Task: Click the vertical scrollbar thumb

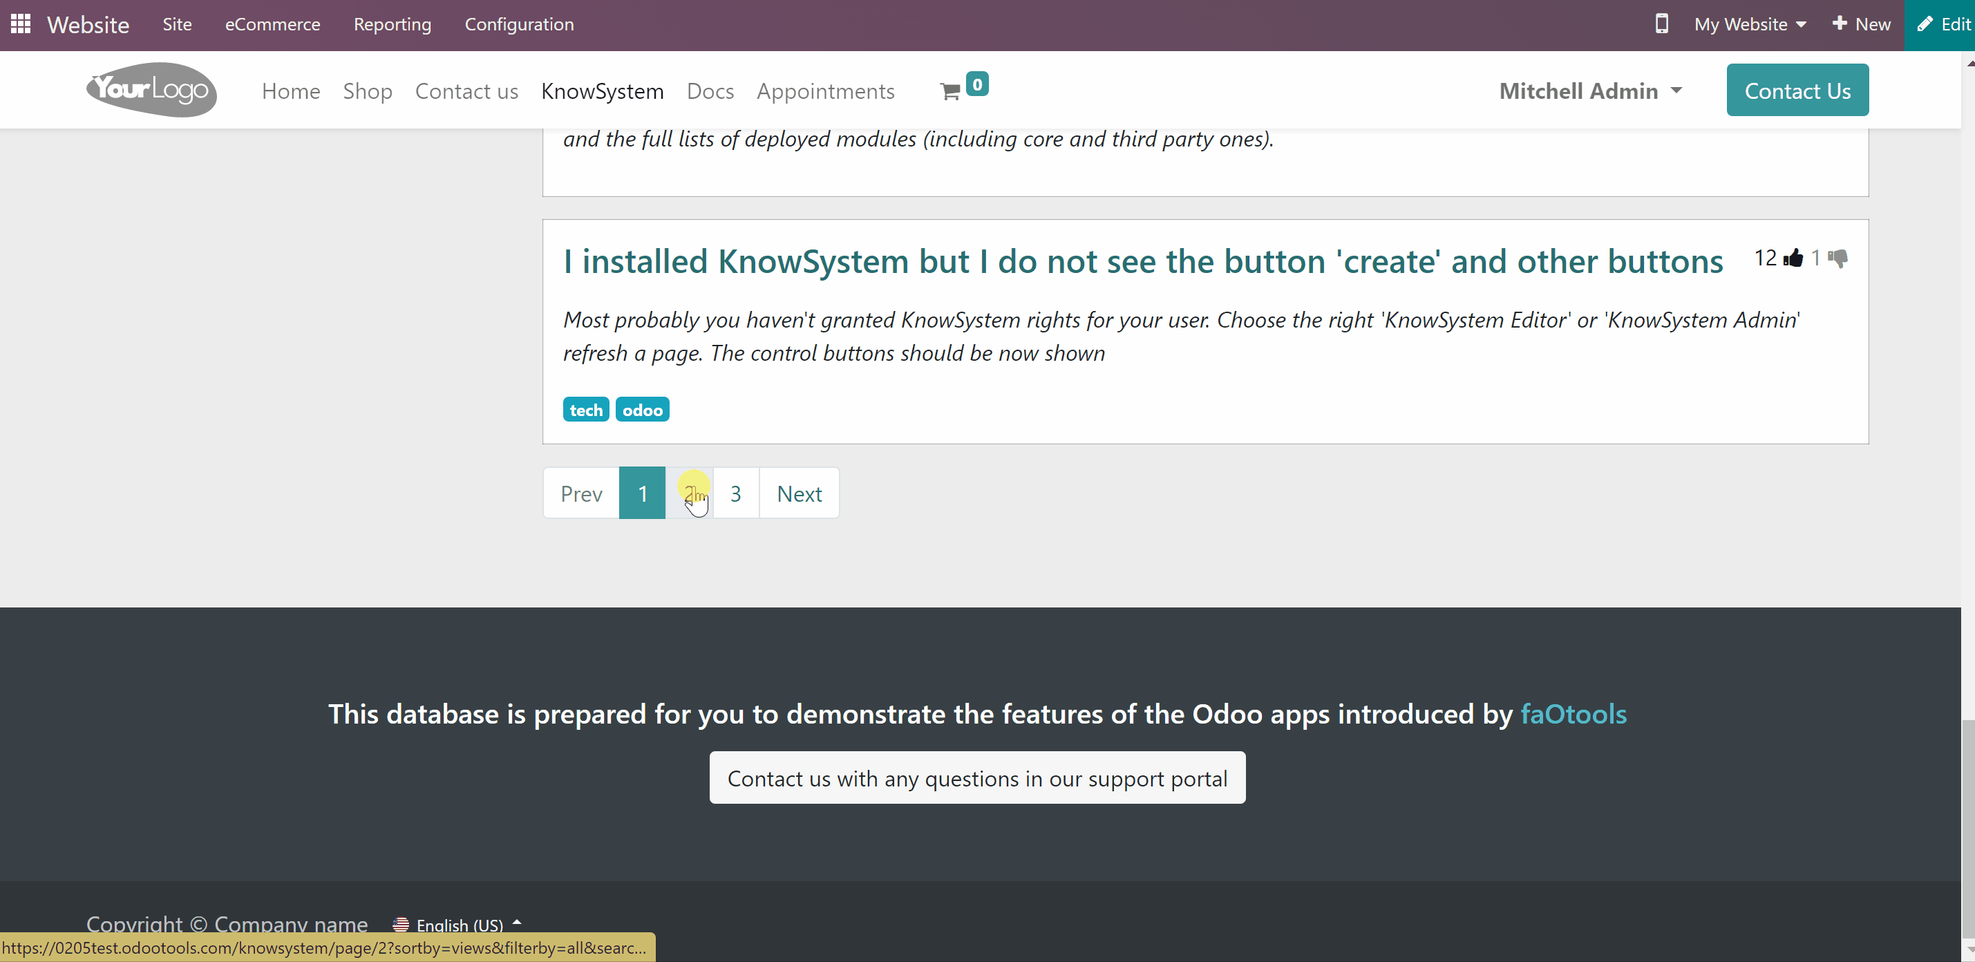Action: pos(1968,828)
